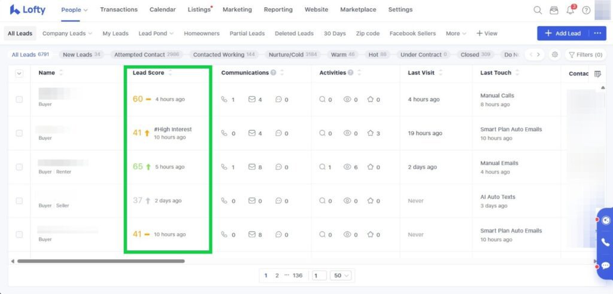
Task: Click the Activities info icon
Action: coord(351,73)
